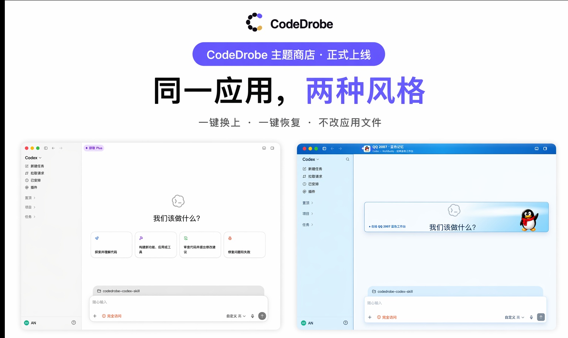
Task: Click right panel toggle icon in blue window
Action: point(545,148)
